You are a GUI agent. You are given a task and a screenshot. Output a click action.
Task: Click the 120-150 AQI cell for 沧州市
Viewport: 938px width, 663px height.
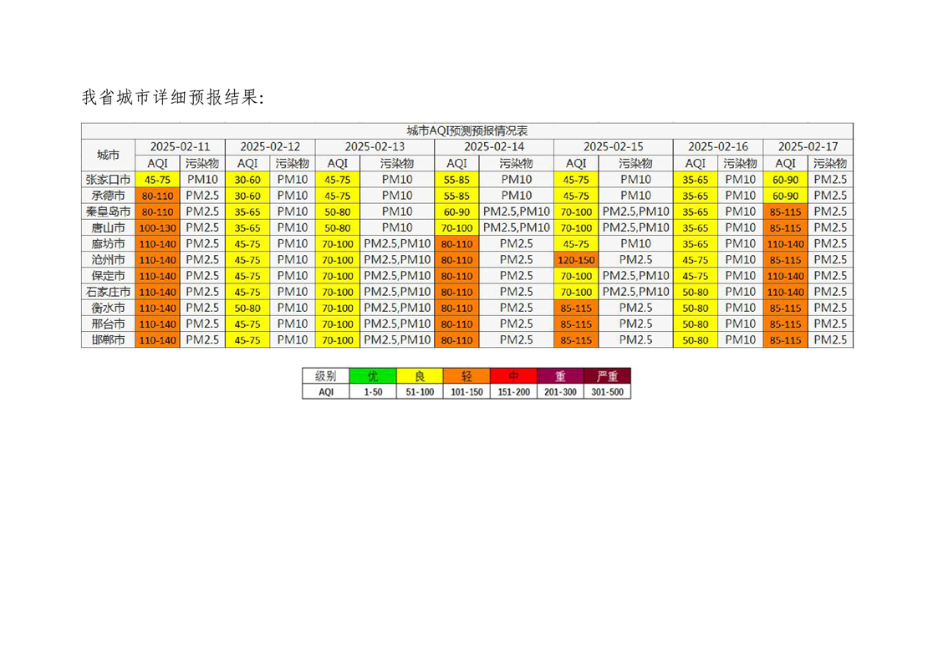tap(576, 260)
